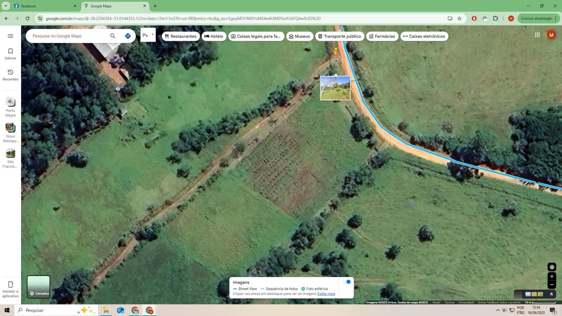Toggle the Imagens Street View switch

pos(347,282)
